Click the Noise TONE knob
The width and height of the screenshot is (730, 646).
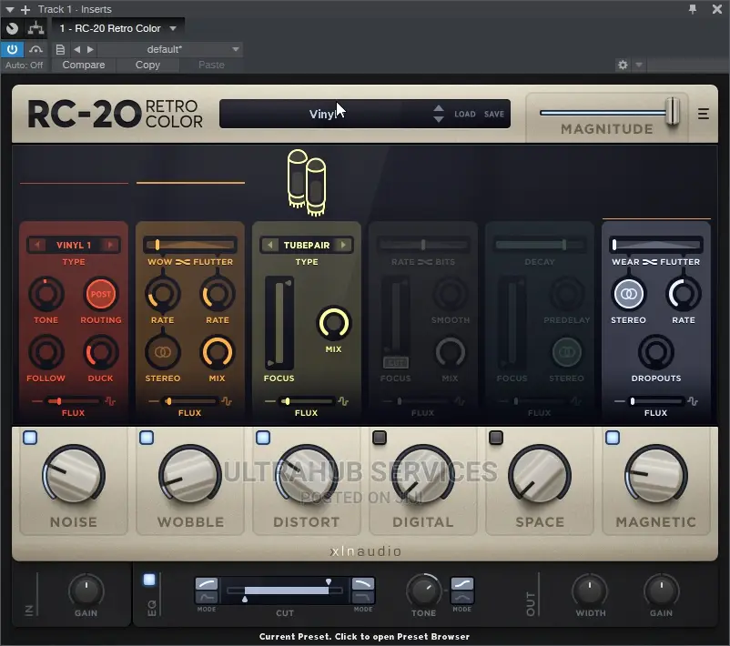[x=46, y=294]
